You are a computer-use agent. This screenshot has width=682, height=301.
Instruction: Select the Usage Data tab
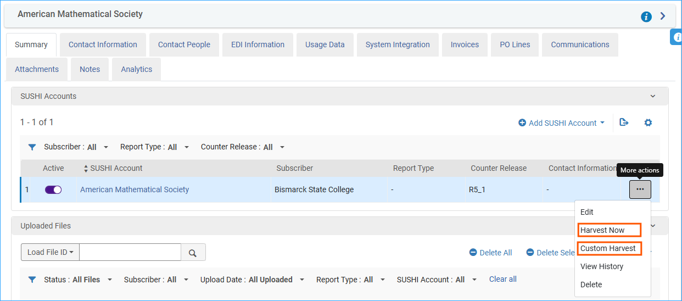pyautogui.click(x=325, y=44)
